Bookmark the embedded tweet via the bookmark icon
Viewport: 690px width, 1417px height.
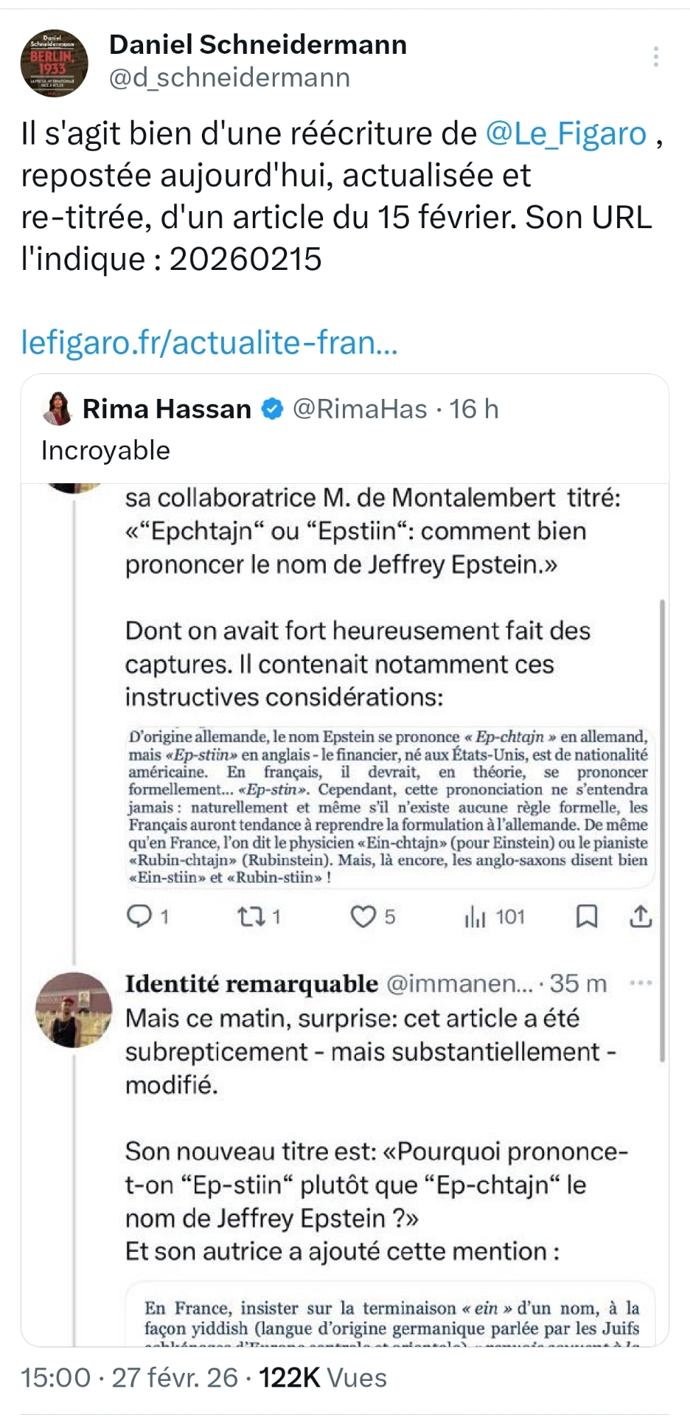pyautogui.click(x=586, y=917)
